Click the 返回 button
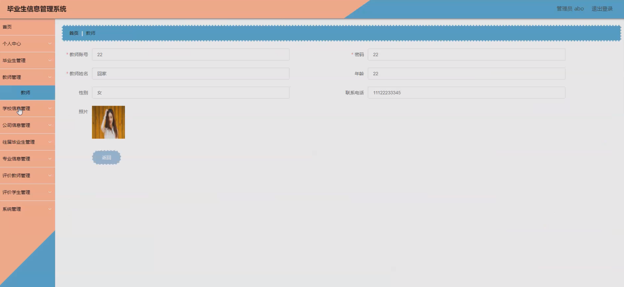 pos(106,158)
